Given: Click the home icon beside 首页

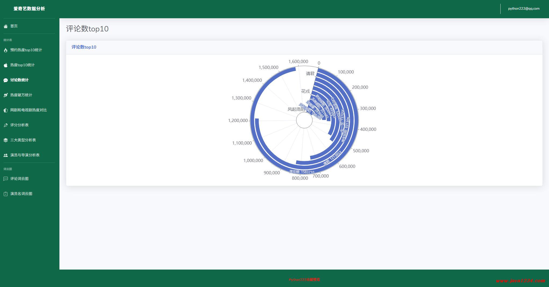Looking at the screenshot, I should [x=5, y=26].
